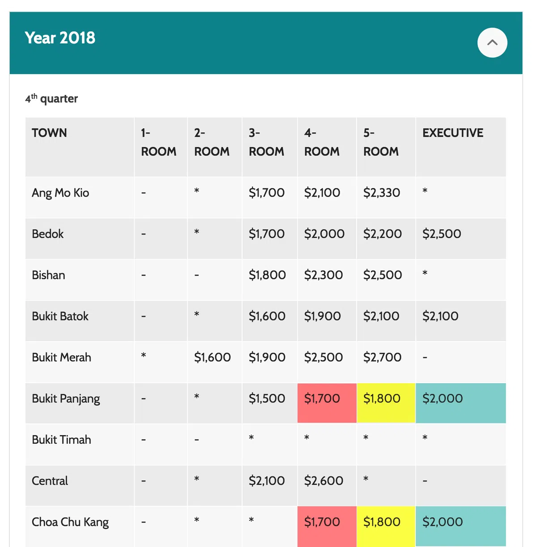Click teal $2,000 Bukit Panjang Executive cell
Screen dimensions: 537x547
click(x=443, y=398)
